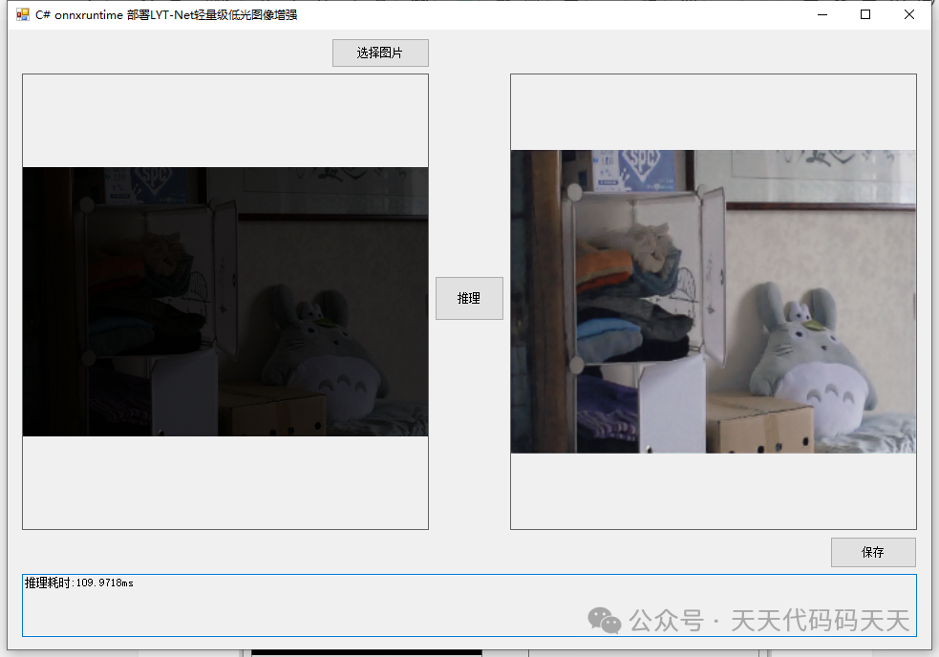Minimize the LYT-Net window
Image resolution: width=939 pixels, height=657 pixels.
[x=822, y=14]
